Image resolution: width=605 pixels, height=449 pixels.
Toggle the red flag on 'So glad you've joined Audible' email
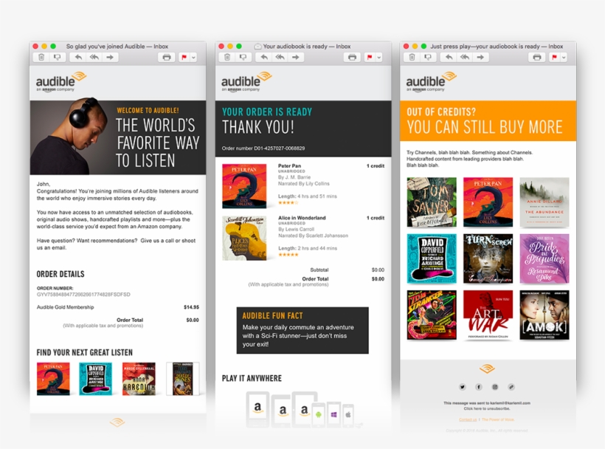point(184,57)
